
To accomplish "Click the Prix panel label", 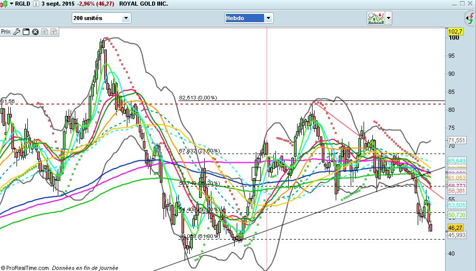I will 6,31.
